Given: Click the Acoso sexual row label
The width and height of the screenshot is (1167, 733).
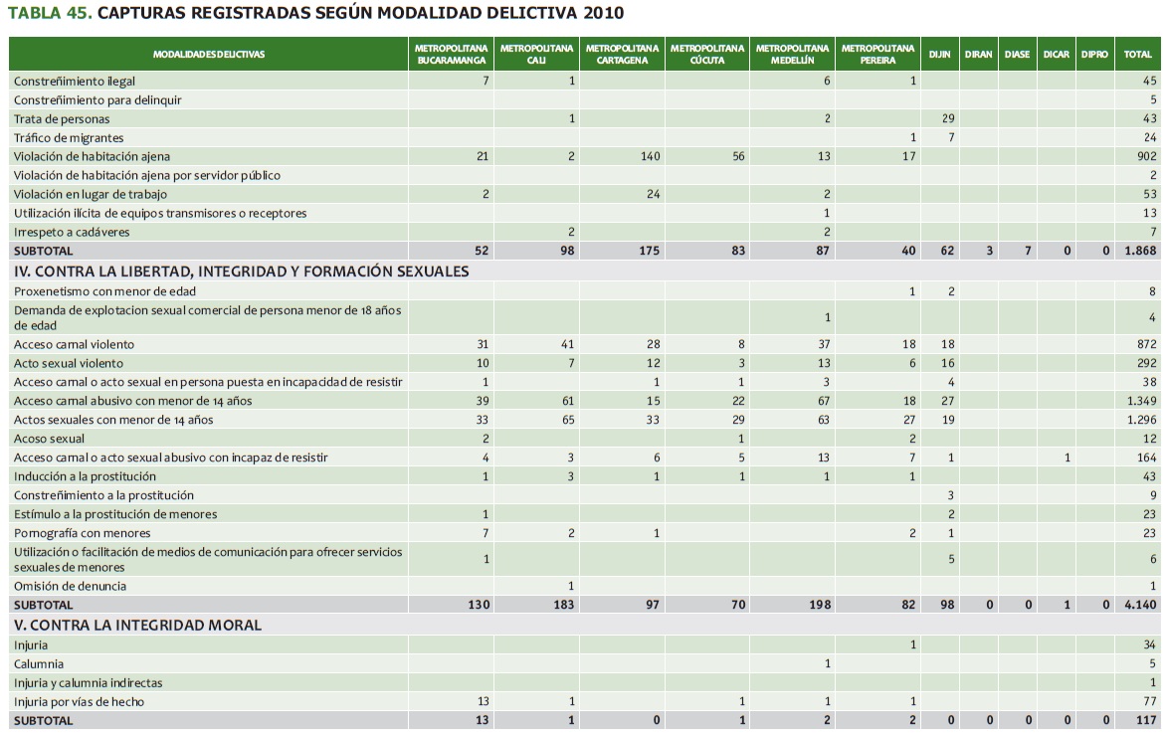Looking at the screenshot, I should tap(49, 439).
